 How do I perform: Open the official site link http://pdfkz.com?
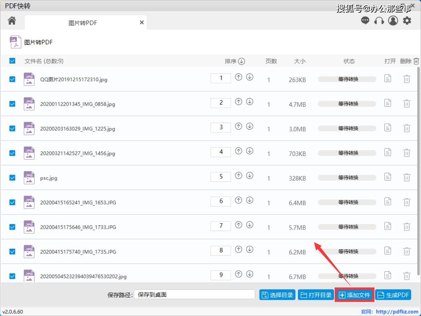click(397, 312)
